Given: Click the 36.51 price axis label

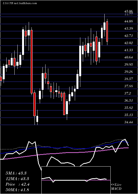Looking at the screenshot, I should (x=128, y=100).
